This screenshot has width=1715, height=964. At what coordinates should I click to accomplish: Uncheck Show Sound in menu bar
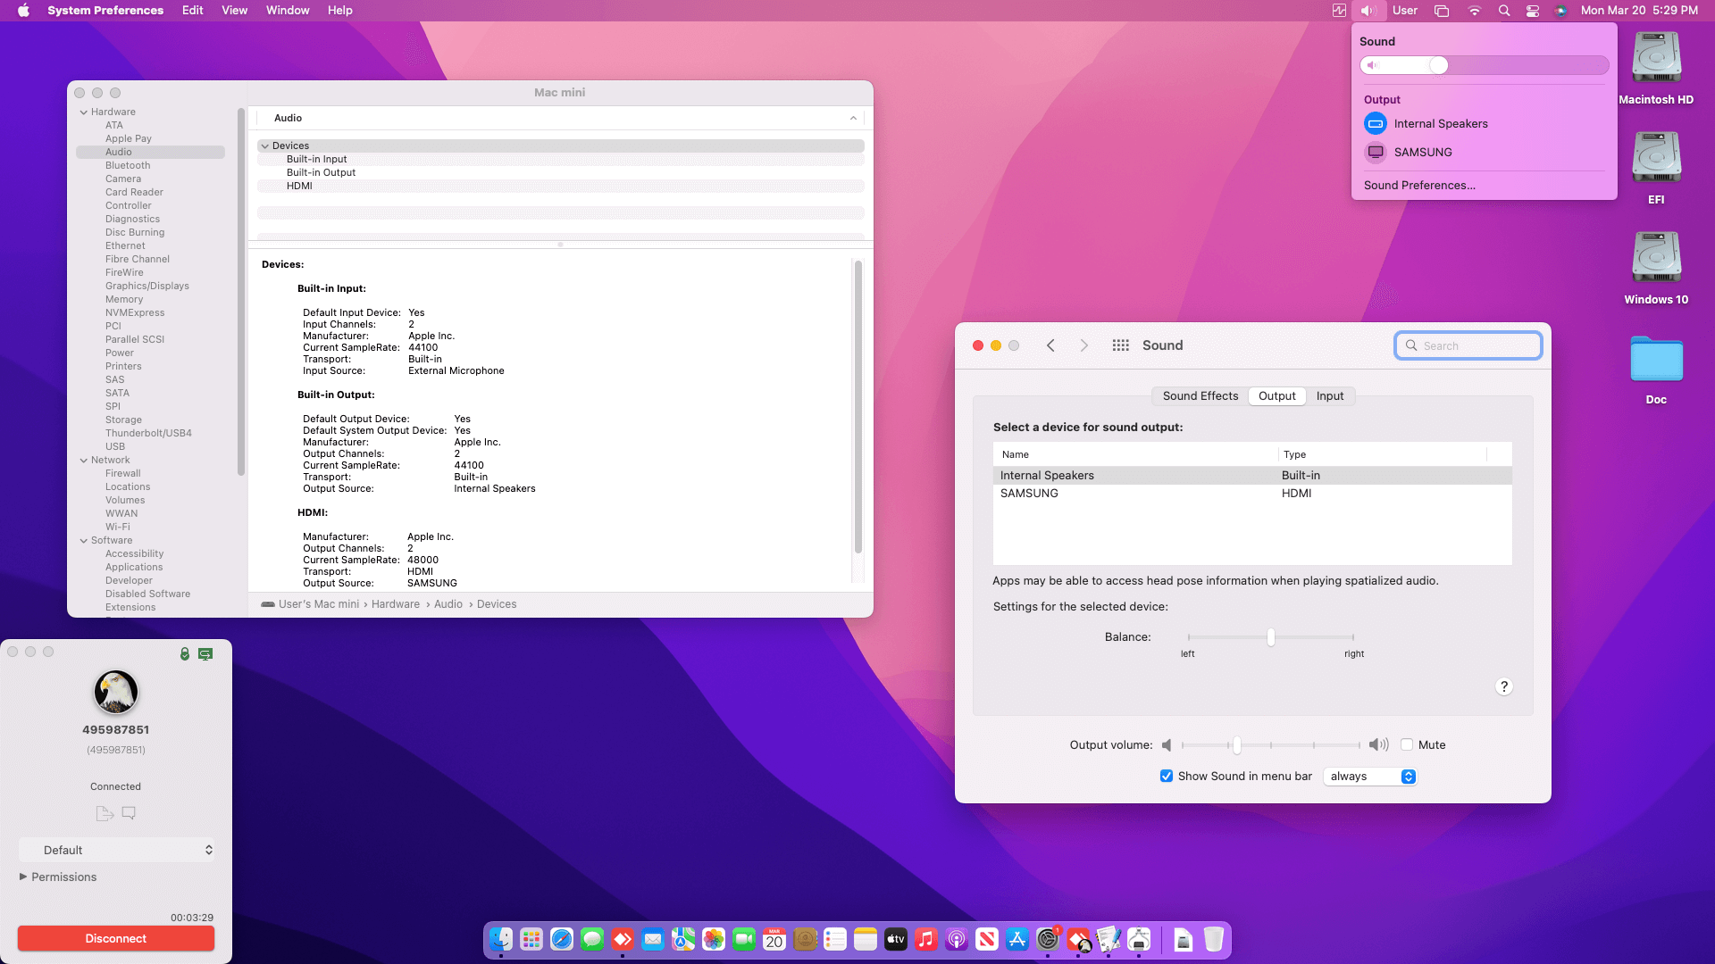click(1167, 776)
